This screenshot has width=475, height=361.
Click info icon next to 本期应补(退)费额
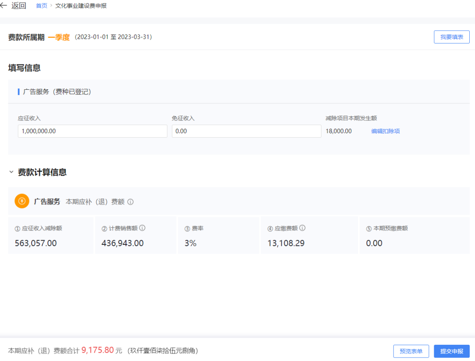tap(130, 202)
